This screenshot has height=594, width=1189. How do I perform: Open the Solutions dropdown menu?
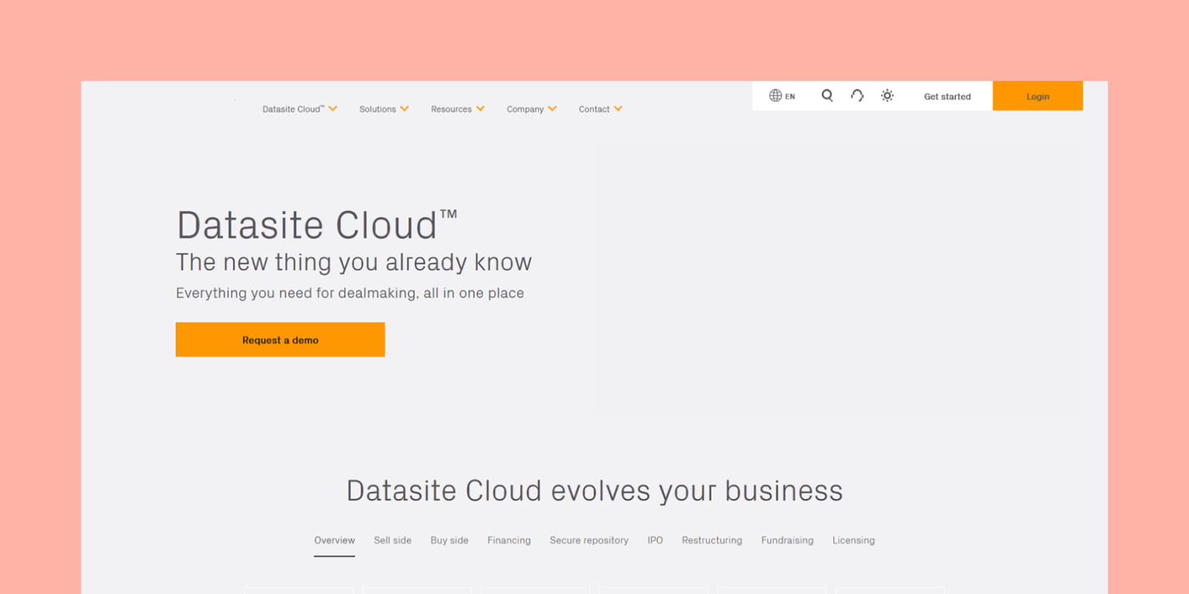(383, 108)
